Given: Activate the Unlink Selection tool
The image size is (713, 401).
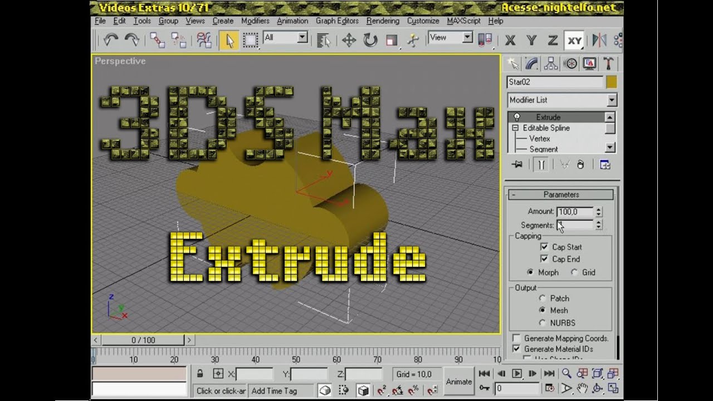Looking at the screenshot, I should click(178, 40).
